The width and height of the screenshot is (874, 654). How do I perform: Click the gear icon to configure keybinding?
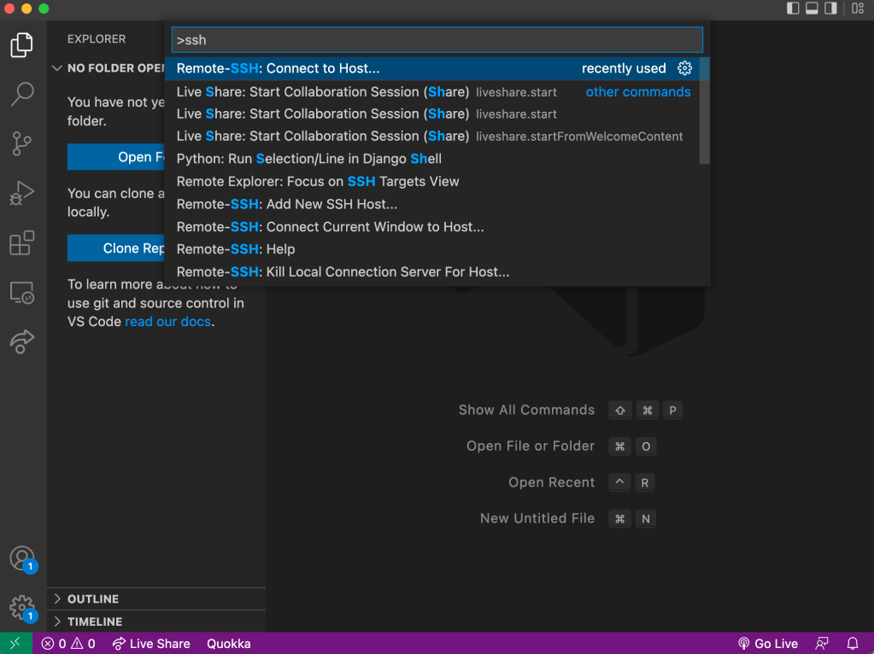pos(684,68)
